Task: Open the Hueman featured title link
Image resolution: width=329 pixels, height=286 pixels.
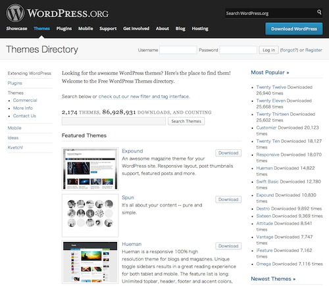Action: pyautogui.click(x=132, y=244)
